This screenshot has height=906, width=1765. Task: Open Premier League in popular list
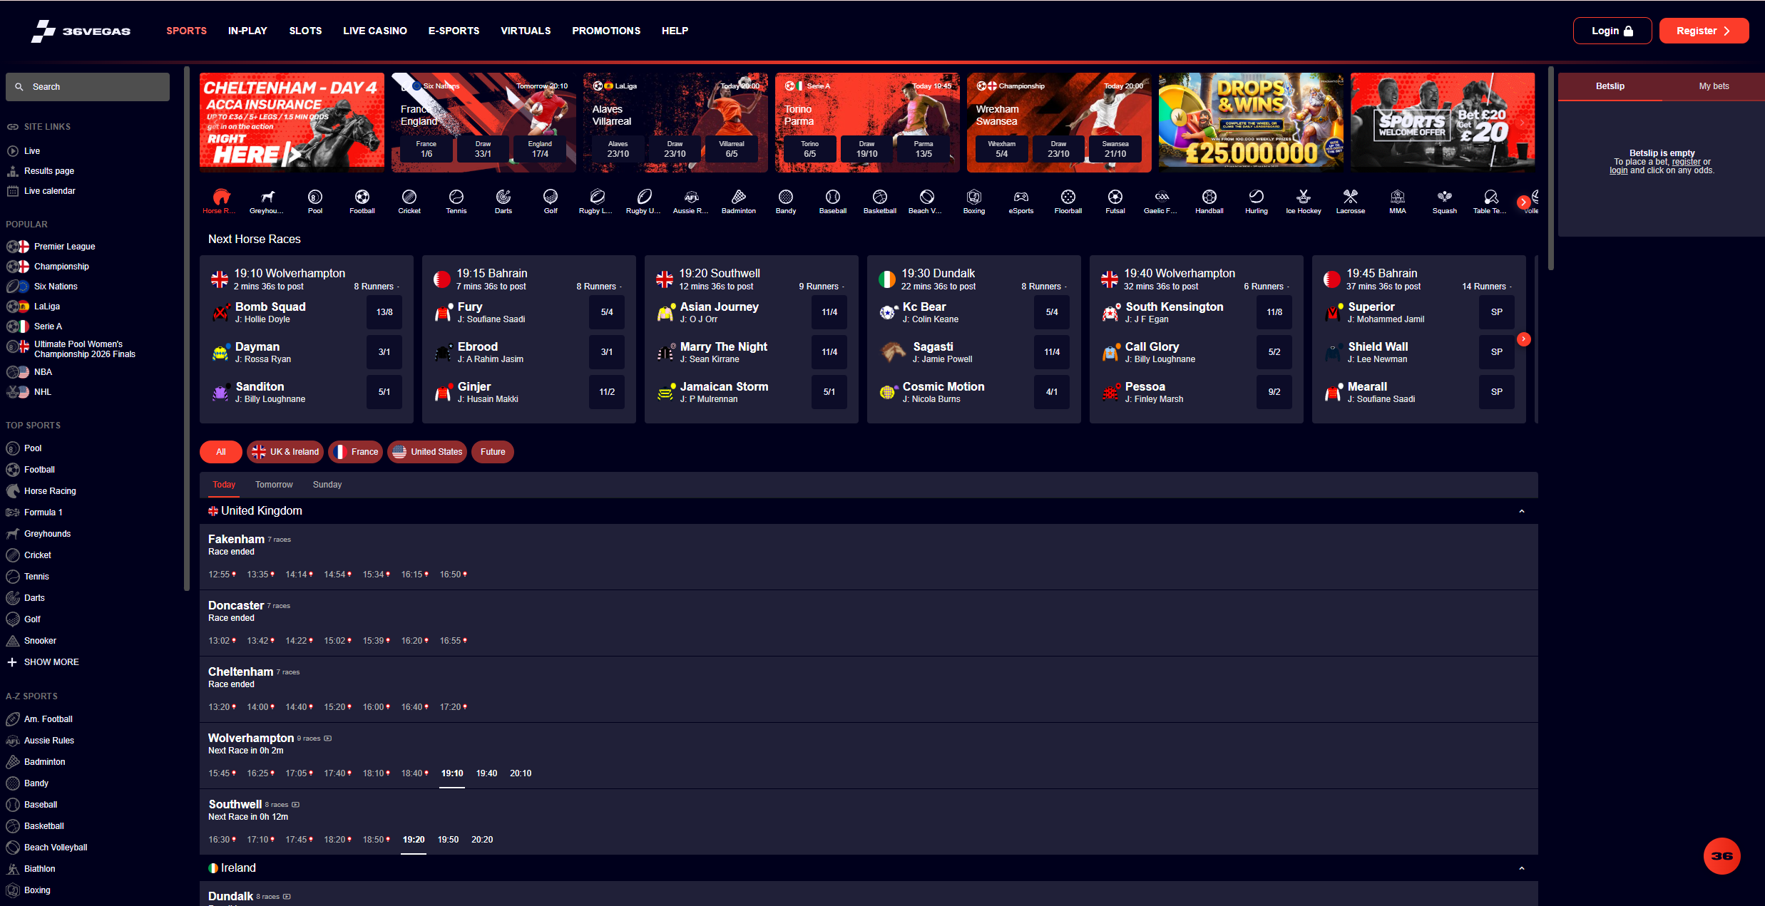[64, 247]
